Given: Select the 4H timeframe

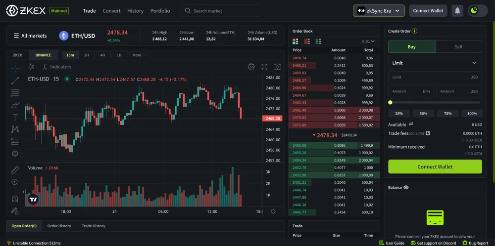Looking at the screenshot, I should pos(102,55).
